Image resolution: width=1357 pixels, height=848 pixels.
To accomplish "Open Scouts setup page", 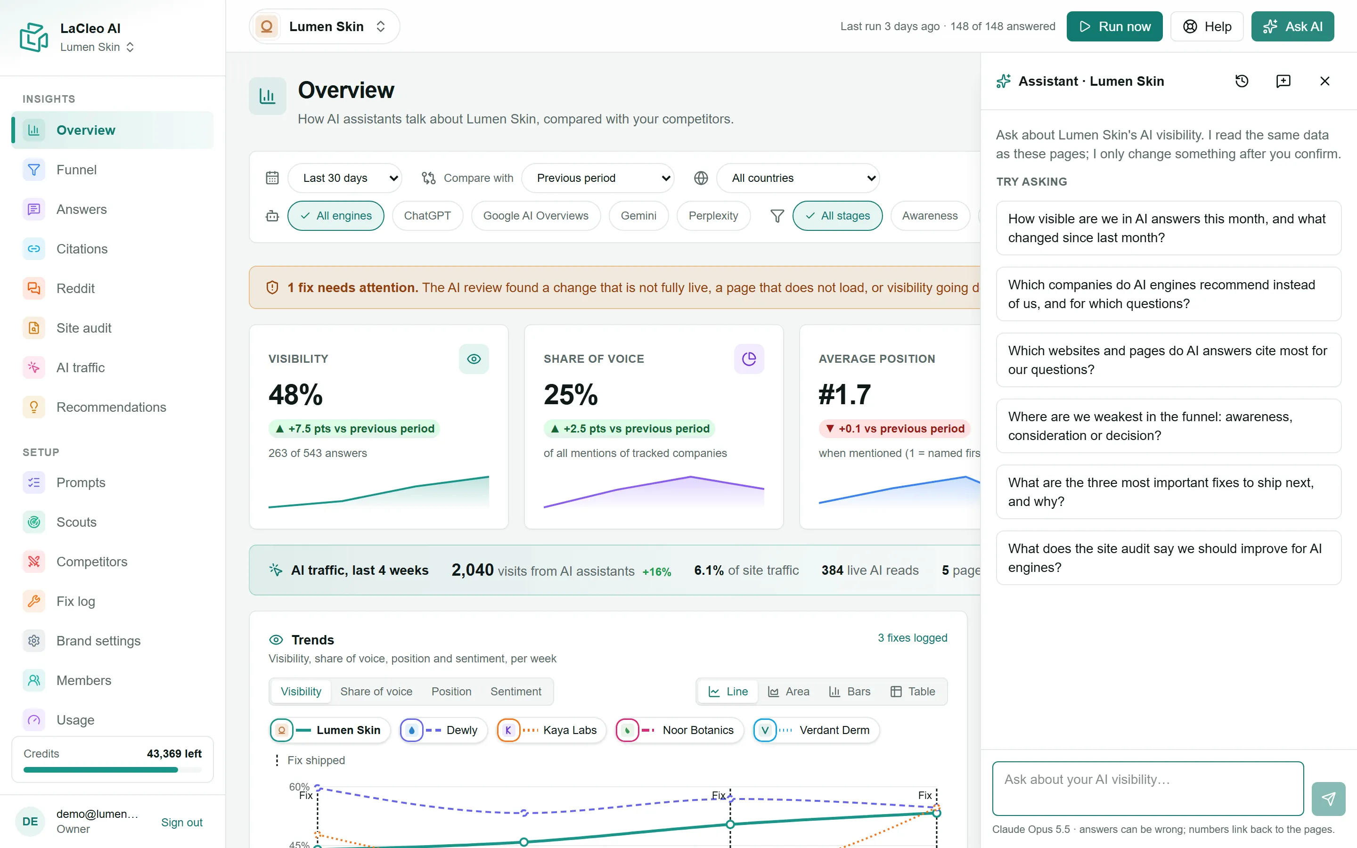I will tap(112, 522).
